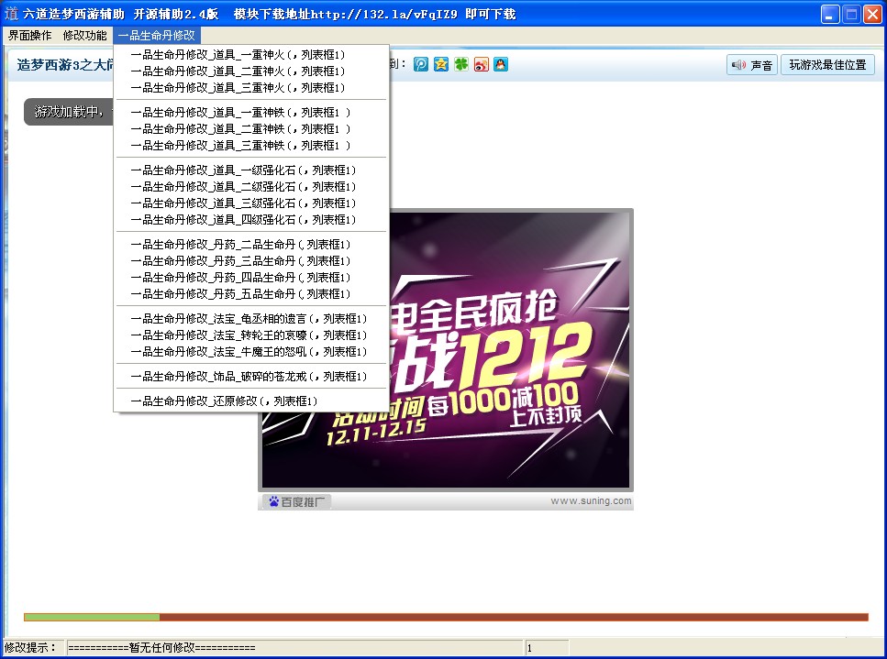887x659 pixels.
Task: Select 法宝_牛魔王的怒吼 menu entry
Action: coord(249,352)
